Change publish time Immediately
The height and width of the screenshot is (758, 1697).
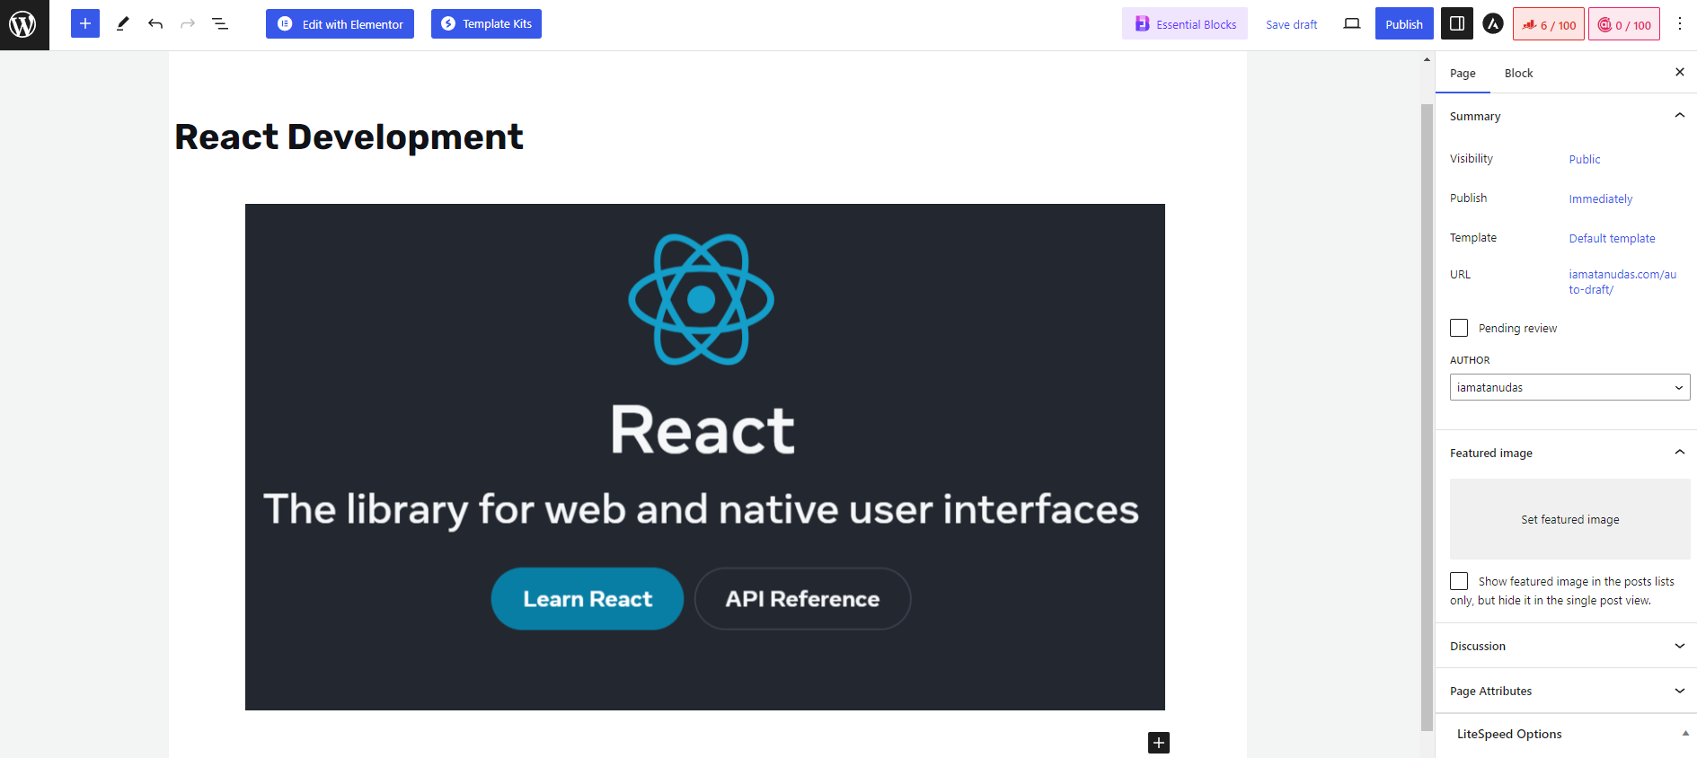click(1600, 198)
